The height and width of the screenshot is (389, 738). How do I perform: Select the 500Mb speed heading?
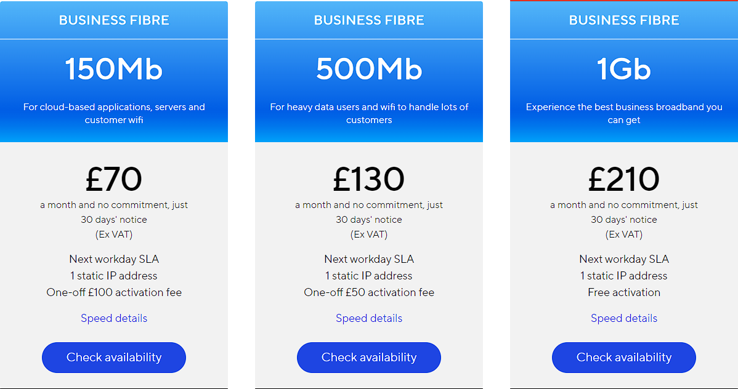point(369,69)
